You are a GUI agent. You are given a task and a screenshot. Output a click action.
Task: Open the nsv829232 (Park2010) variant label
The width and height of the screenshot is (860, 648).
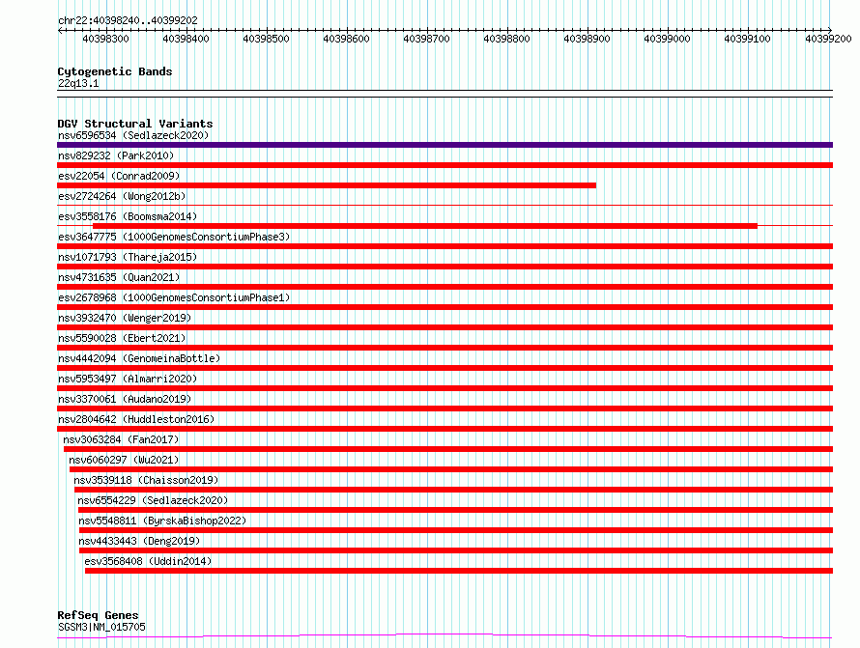coord(116,155)
